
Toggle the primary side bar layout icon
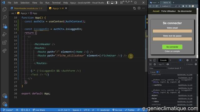pos(108,2)
